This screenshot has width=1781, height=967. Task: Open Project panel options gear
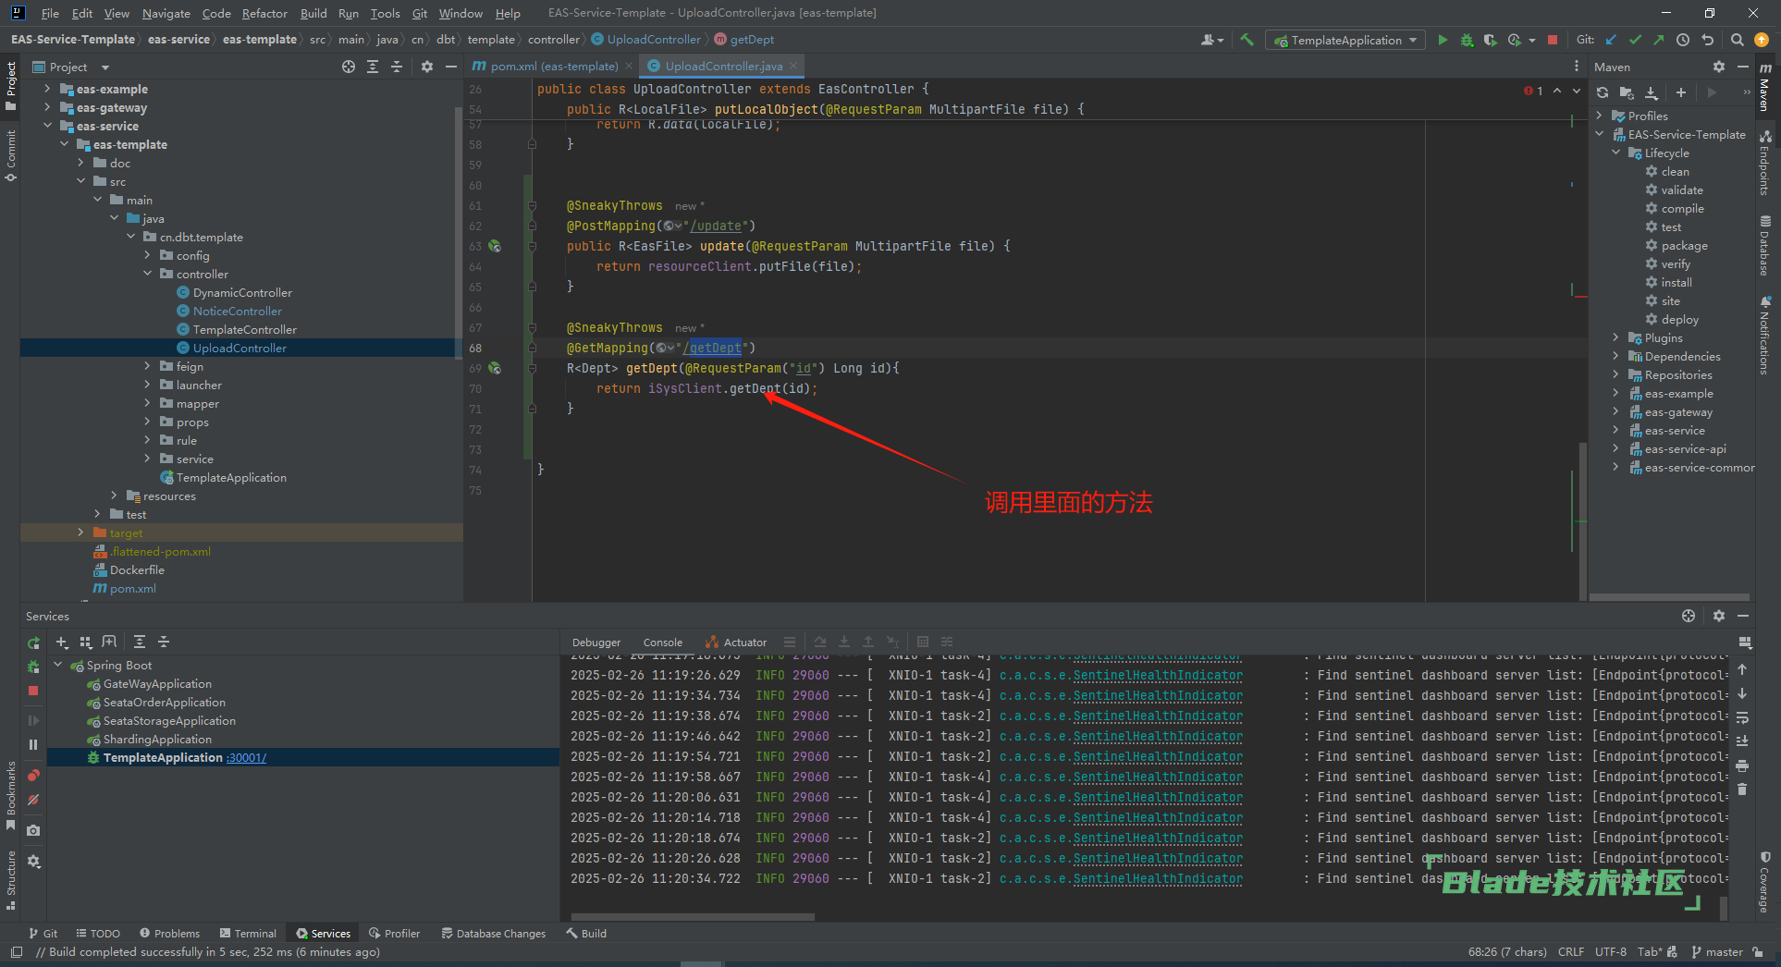point(426,67)
